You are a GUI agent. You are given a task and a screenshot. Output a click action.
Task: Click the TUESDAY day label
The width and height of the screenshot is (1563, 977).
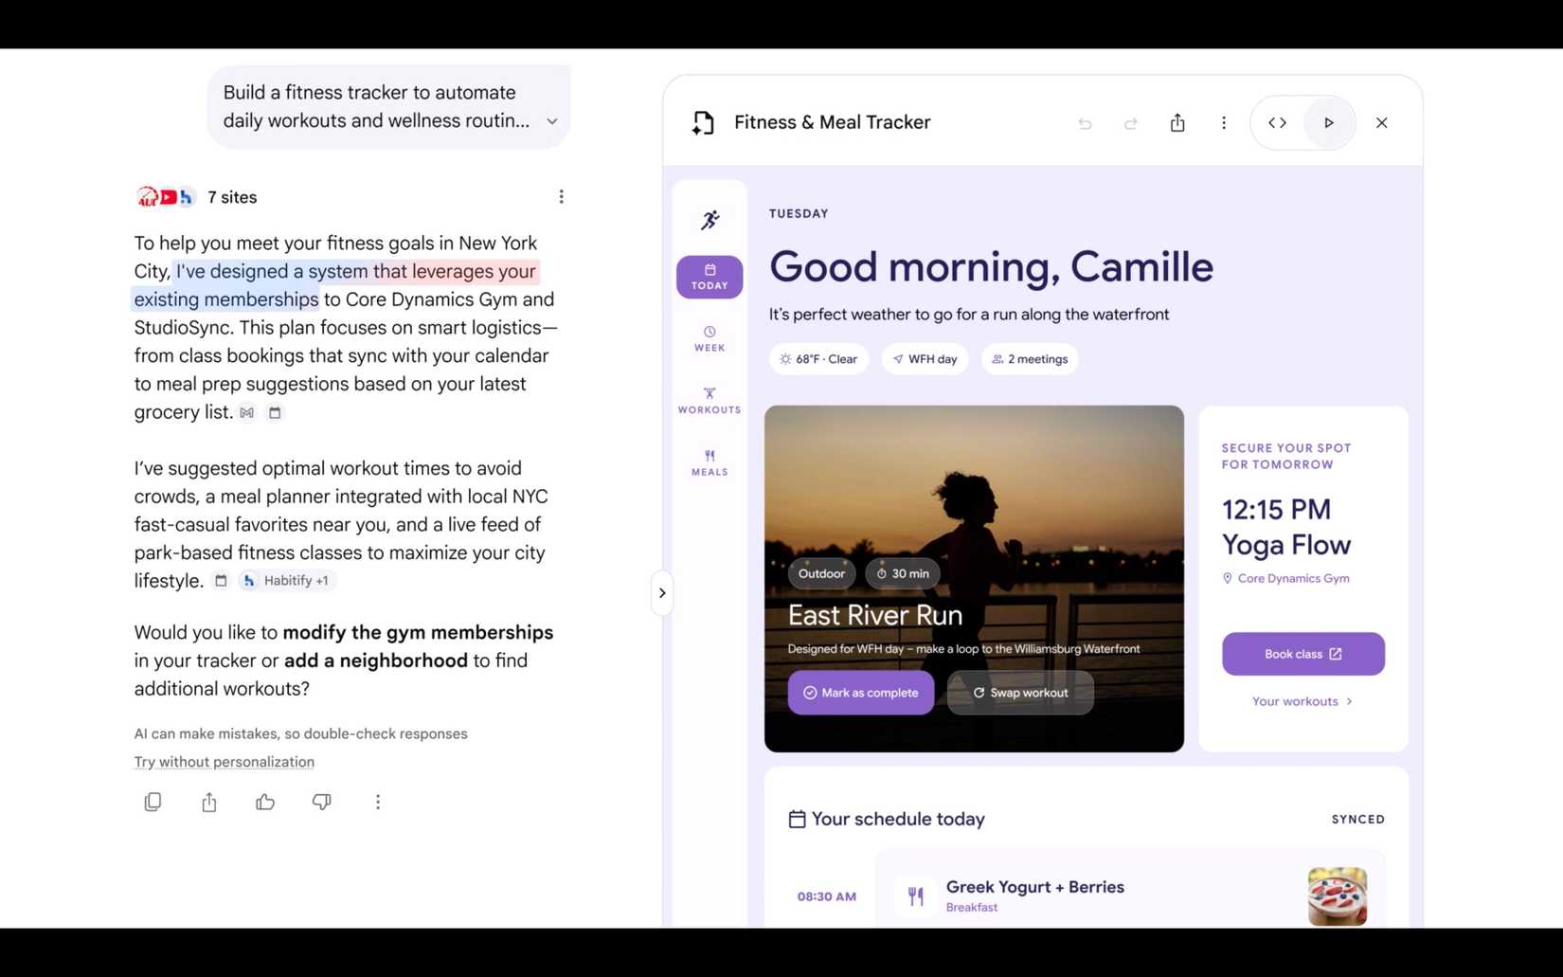pos(799,213)
